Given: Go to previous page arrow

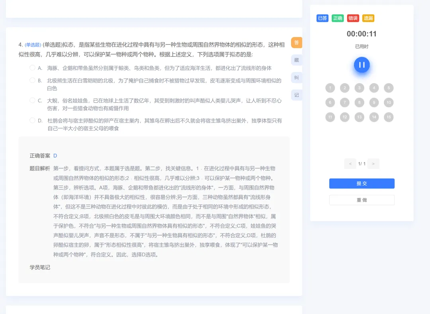Looking at the screenshot, I should point(350,164).
